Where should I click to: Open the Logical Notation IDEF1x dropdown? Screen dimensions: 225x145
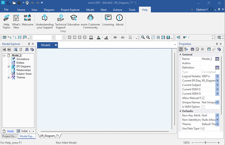(217, 76)
